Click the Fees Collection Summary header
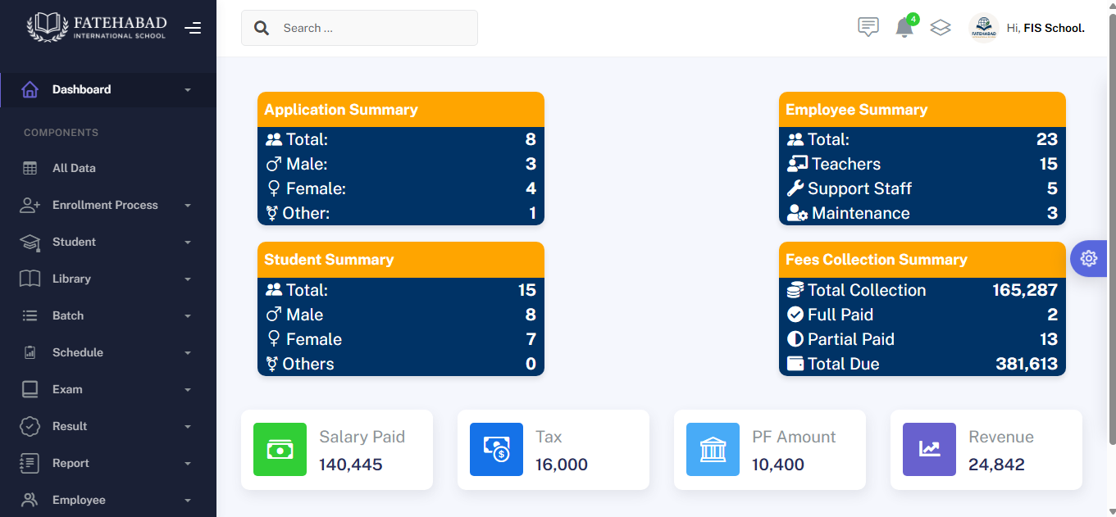 tap(922, 260)
